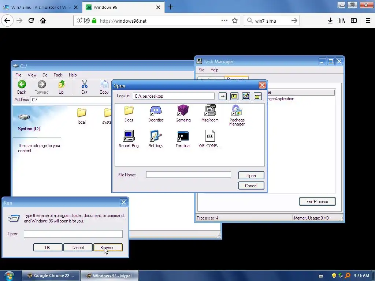The width and height of the screenshot is (375, 281).
Task: Open File menu in Task Manager
Action: click(x=201, y=70)
